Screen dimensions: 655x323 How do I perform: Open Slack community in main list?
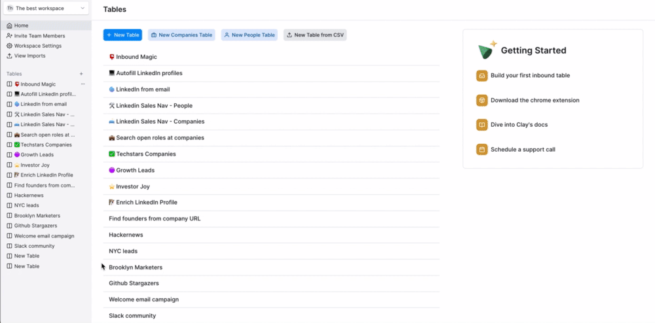(x=272, y=316)
